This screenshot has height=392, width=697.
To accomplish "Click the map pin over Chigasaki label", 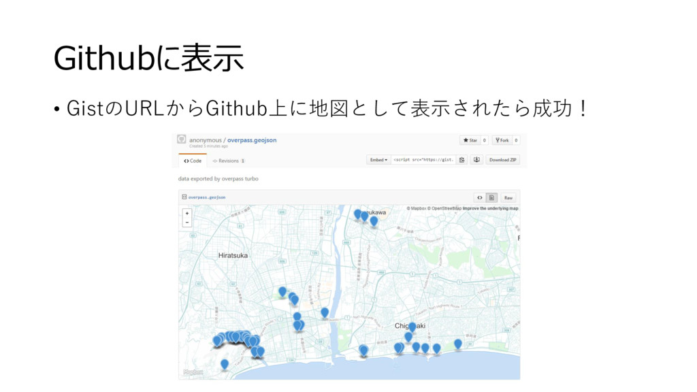I will 412,327.
